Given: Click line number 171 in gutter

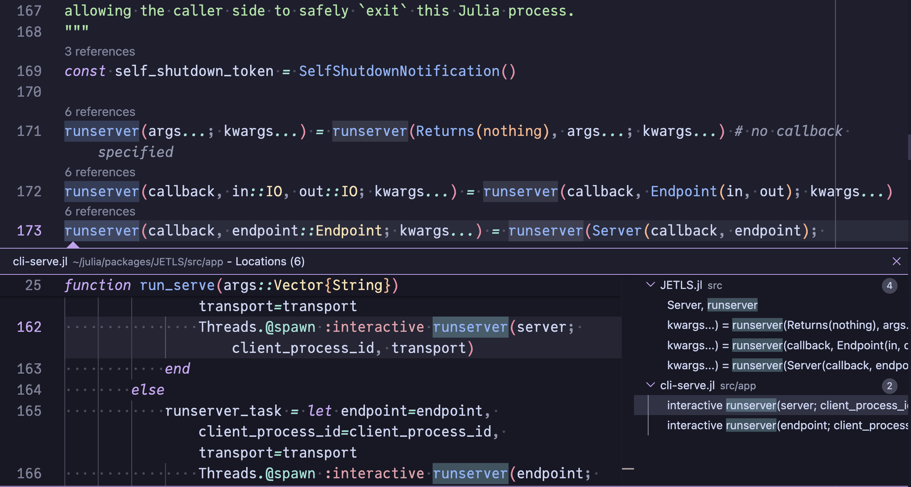Looking at the screenshot, I should click(x=29, y=132).
